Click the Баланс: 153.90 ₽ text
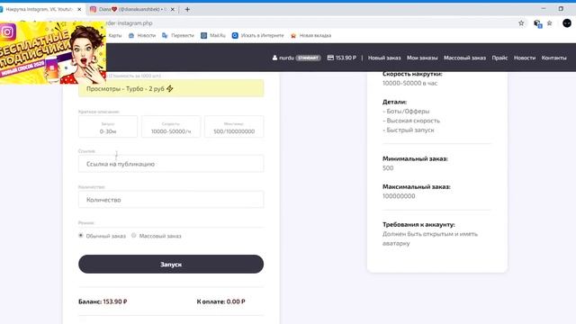The image size is (576, 324). [x=103, y=301]
